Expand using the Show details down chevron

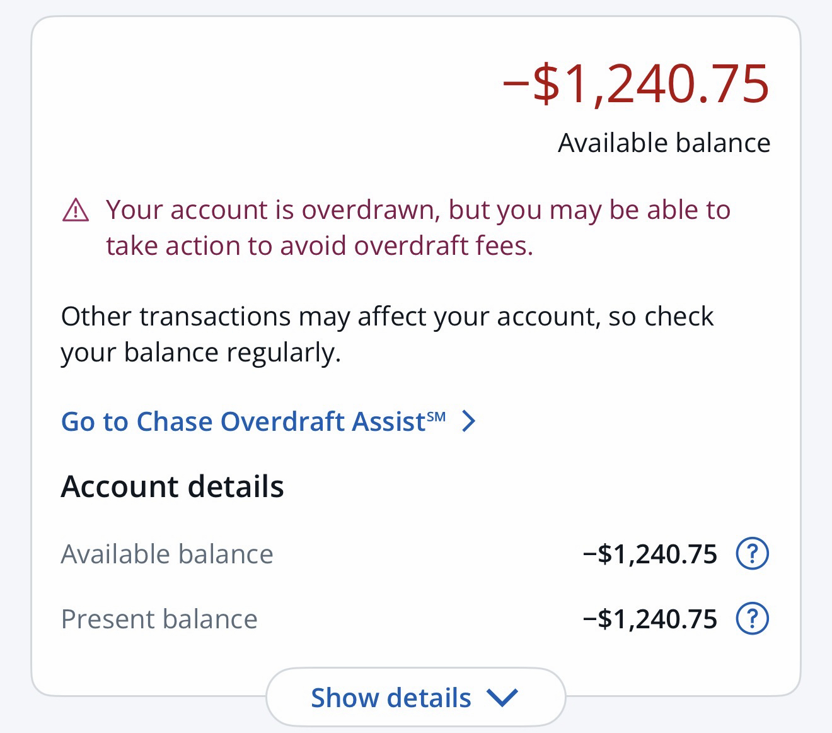[502, 698]
